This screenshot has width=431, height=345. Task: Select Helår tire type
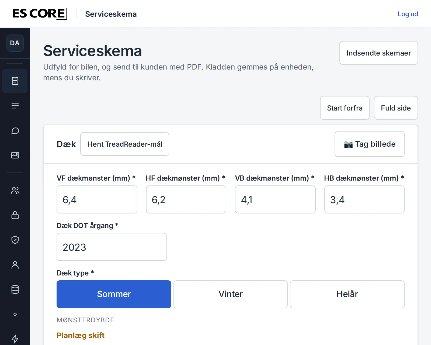click(x=347, y=294)
